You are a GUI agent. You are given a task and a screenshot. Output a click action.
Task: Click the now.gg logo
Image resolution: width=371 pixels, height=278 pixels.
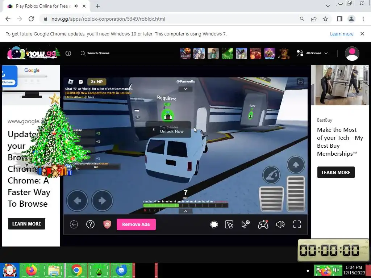pos(33,53)
